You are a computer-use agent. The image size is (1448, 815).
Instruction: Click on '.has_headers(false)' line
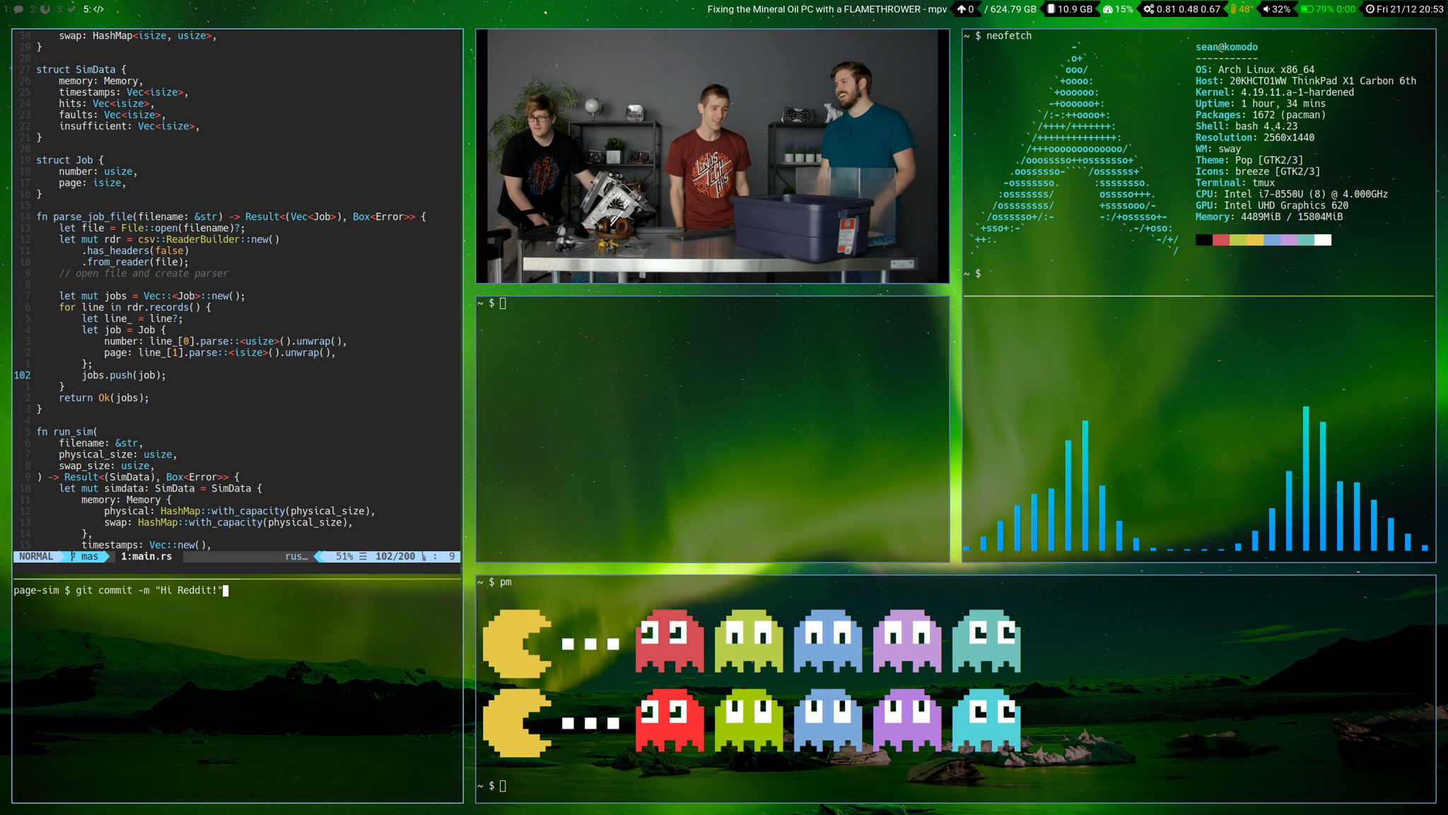click(x=135, y=250)
